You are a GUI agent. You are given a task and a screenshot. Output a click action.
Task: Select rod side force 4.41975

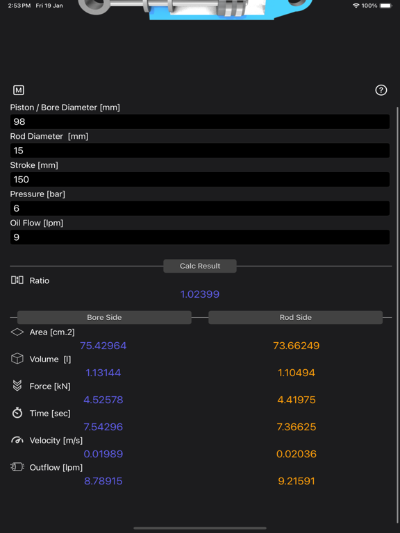coord(297,400)
